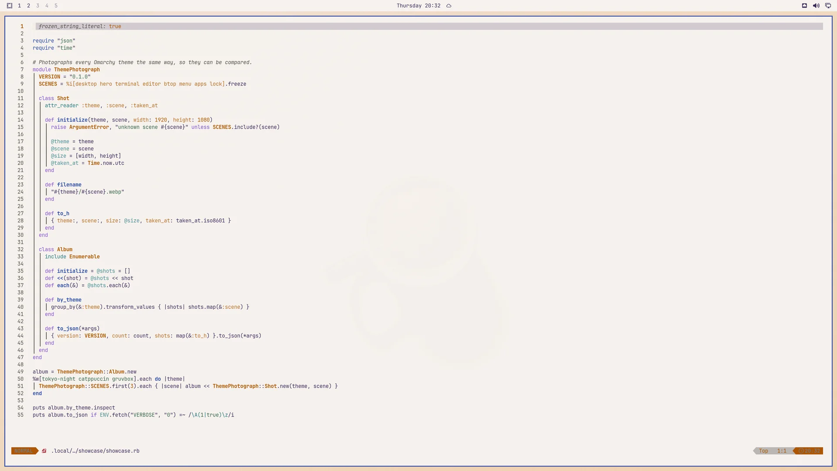Click the monitor display icon in tray
Screen dimensions: 837x471
click(828, 6)
